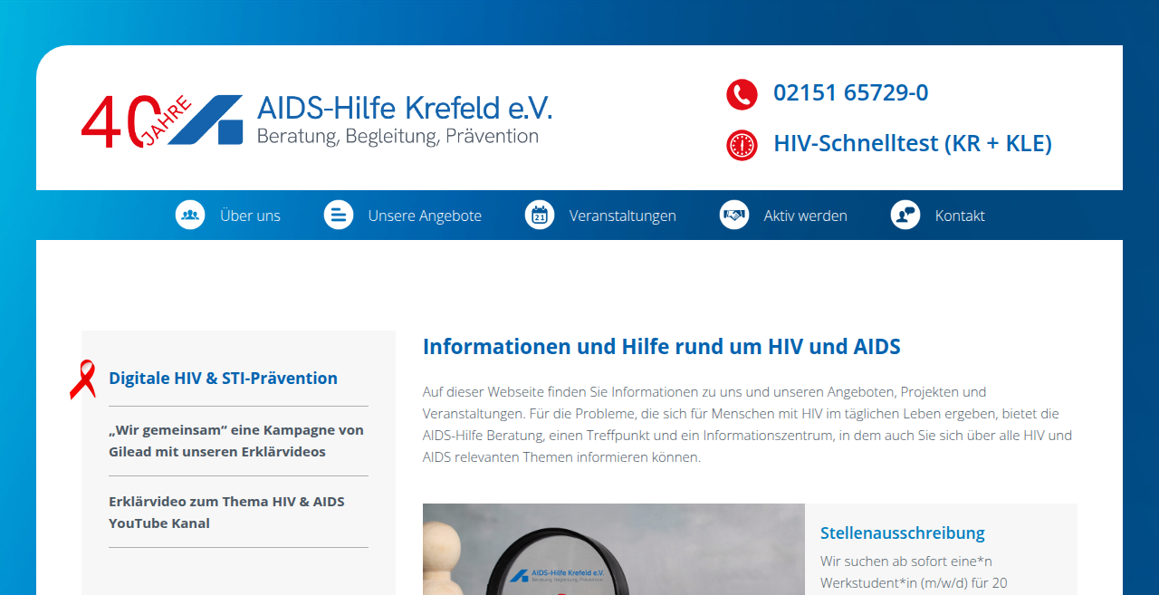Click the AIDS-Hilfe Krefeld e.V. title

tap(405, 108)
